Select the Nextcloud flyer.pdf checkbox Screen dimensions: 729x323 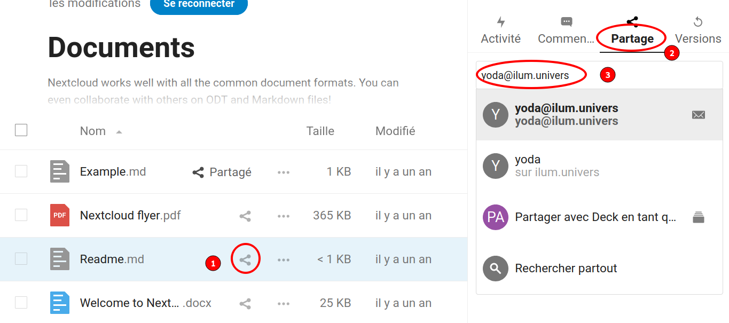click(21, 215)
